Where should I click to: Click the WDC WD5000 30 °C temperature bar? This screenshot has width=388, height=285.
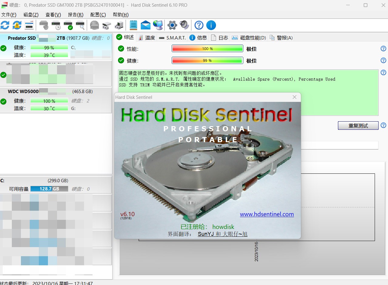(49, 108)
